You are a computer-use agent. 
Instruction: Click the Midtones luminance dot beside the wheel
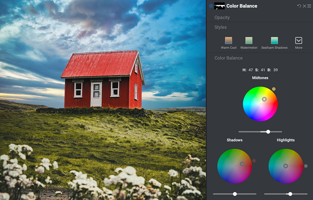pos(274,89)
